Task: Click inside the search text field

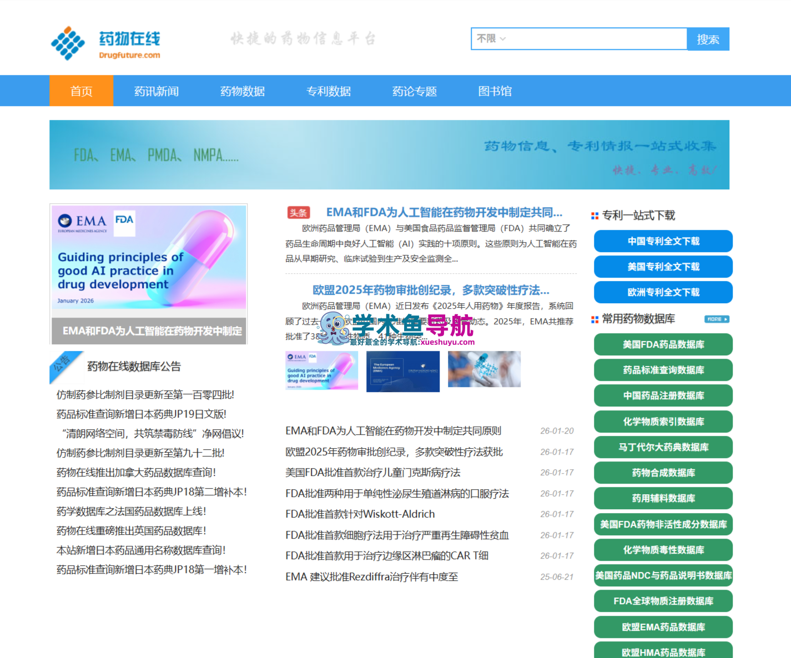Action: [597, 39]
